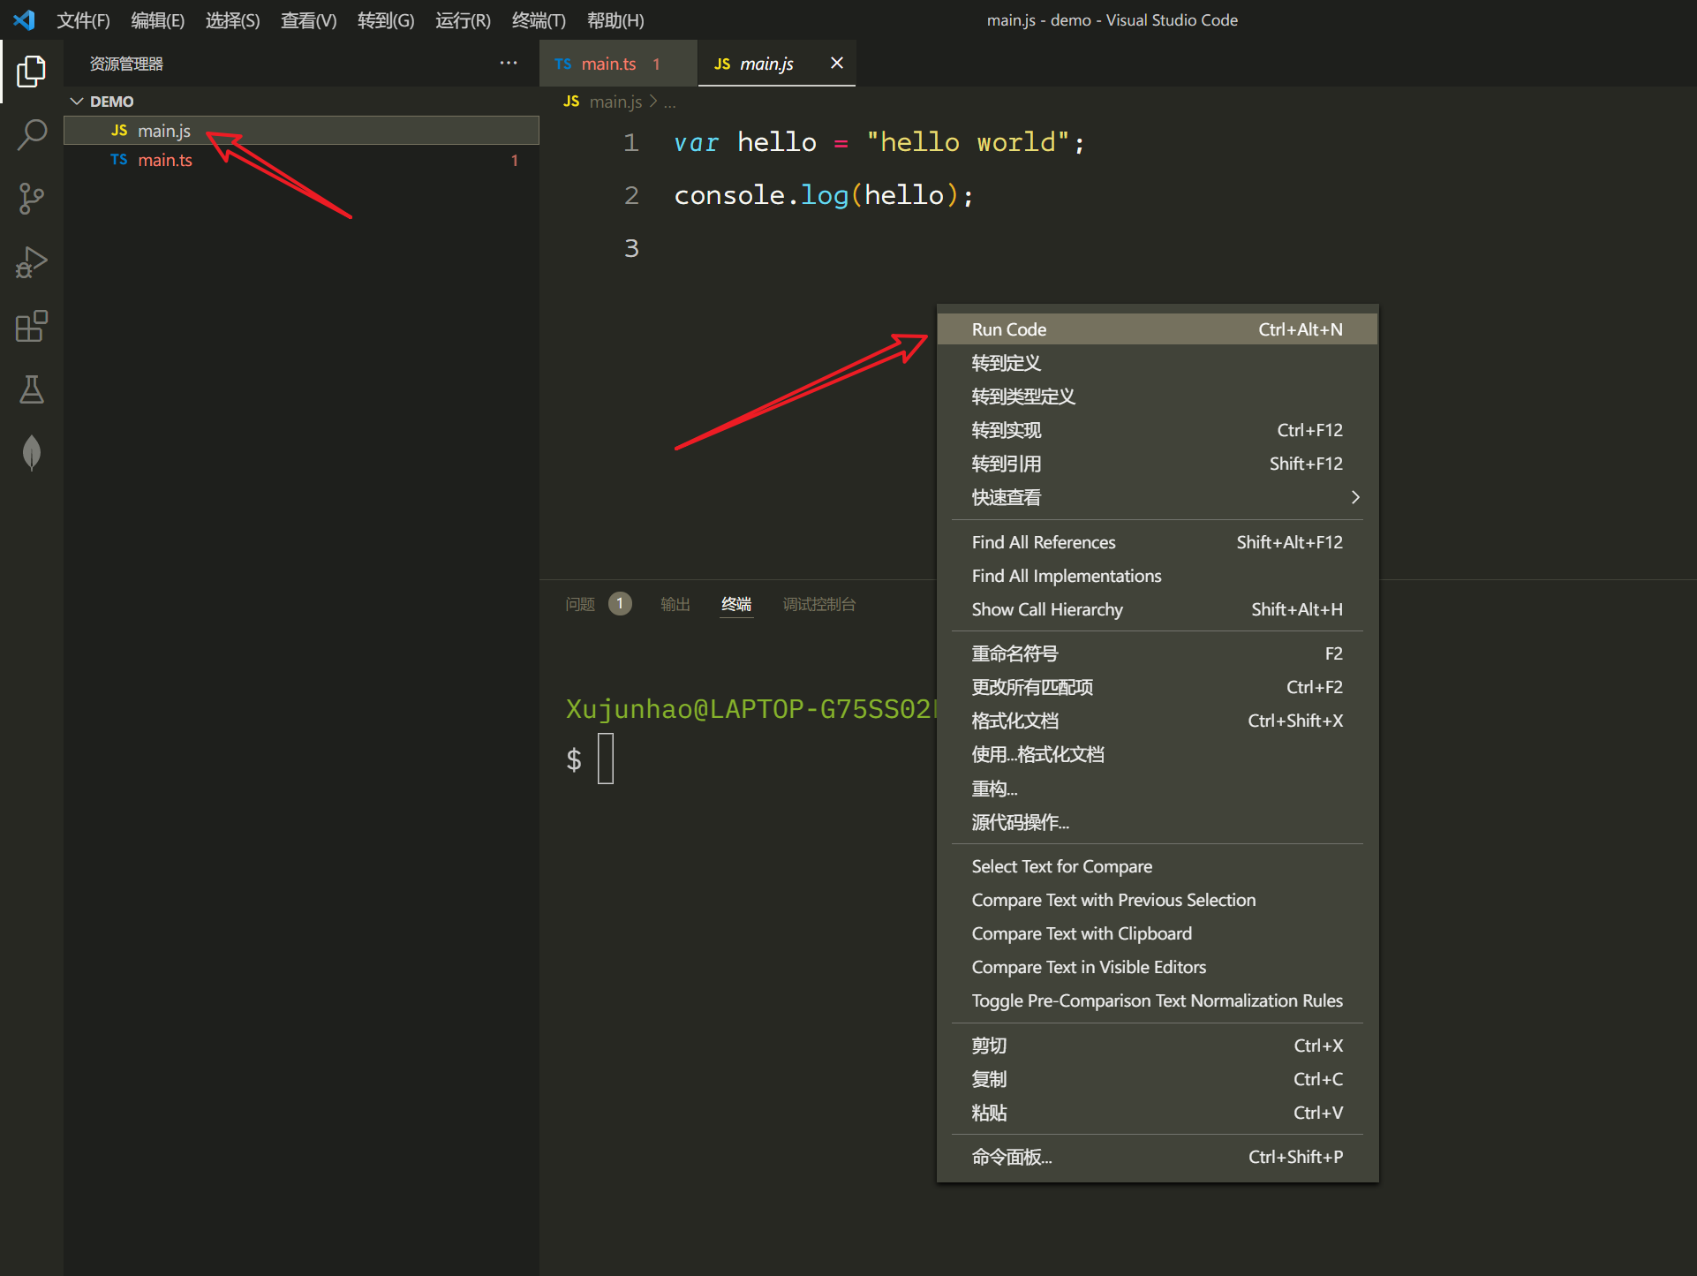This screenshot has width=1697, height=1276.
Task: Switch to the 终端 panel tab
Action: (x=736, y=604)
